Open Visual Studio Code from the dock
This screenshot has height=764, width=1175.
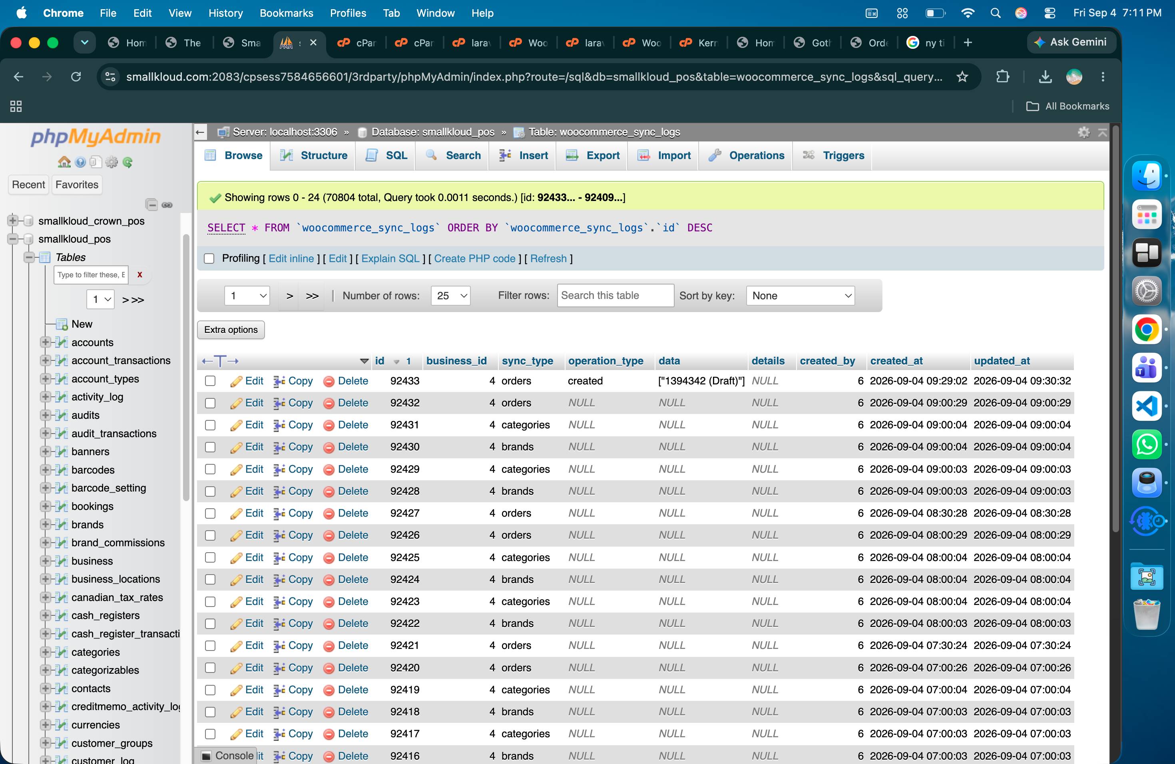click(x=1146, y=406)
